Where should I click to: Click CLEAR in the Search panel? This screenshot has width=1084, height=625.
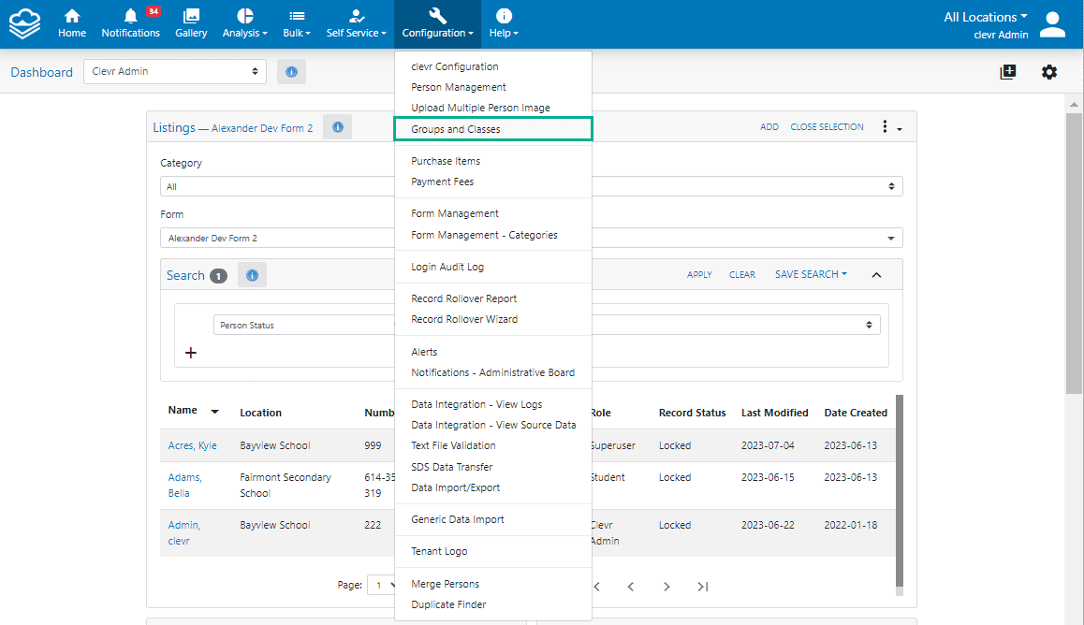[x=741, y=275]
